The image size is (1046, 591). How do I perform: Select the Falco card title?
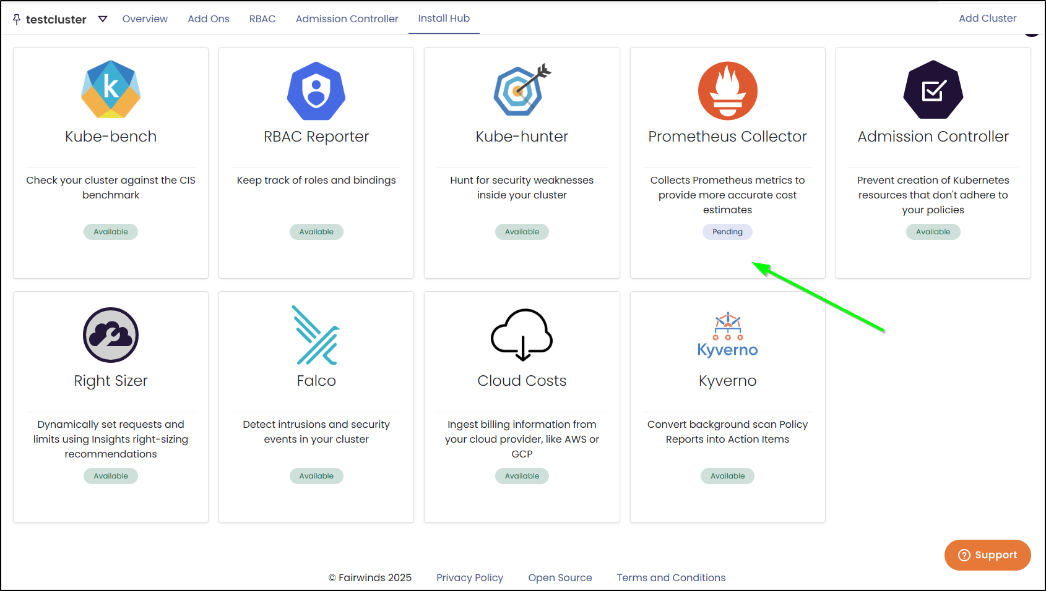click(x=316, y=381)
